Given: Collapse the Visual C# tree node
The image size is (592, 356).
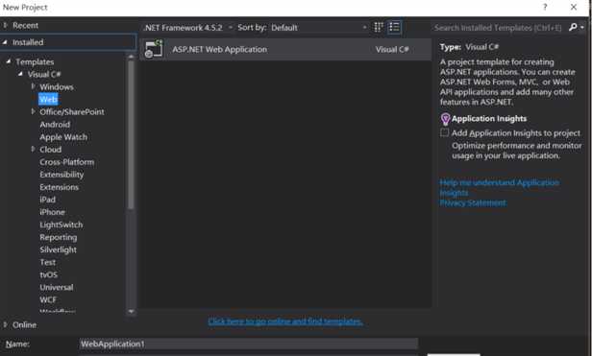Looking at the screenshot, I should tap(20, 74).
